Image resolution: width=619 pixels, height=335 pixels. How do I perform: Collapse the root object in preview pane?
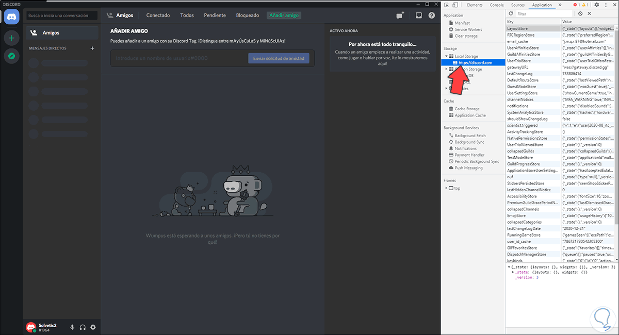point(509,267)
